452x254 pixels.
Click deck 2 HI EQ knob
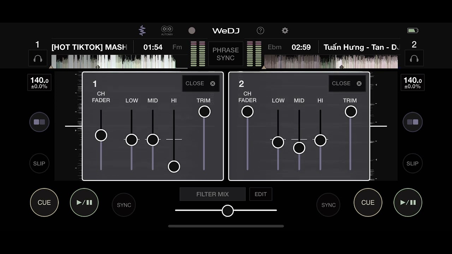pos(320,140)
